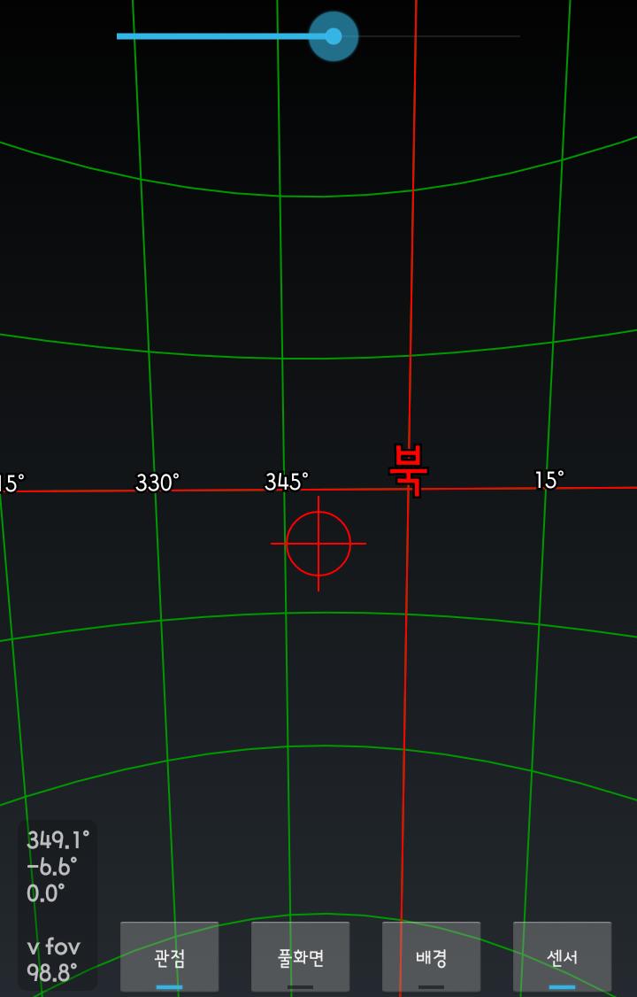
Task: Toggle the 센서 sensor button
Action: pos(562,956)
